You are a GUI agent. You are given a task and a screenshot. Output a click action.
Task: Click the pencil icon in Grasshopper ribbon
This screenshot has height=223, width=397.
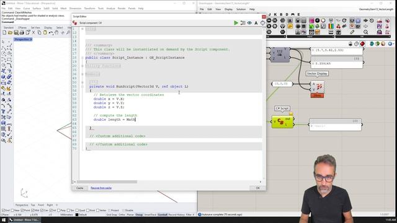(x=352, y=32)
